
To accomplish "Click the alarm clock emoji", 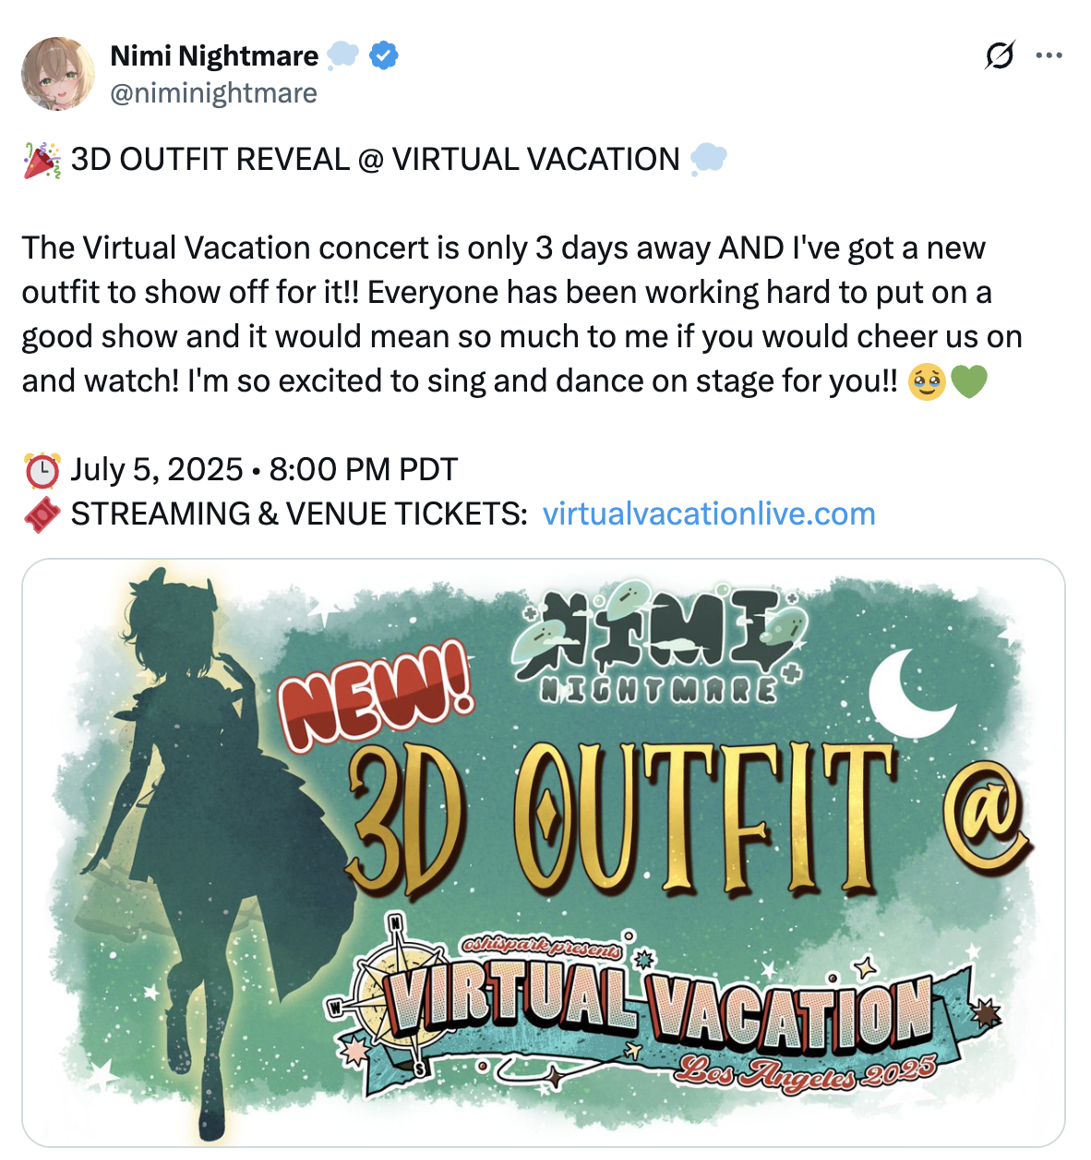I will [x=42, y=470].
